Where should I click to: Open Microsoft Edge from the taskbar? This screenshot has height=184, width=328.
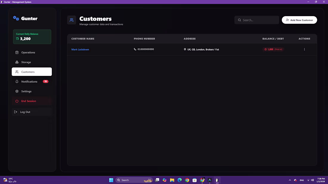[180, 180]
